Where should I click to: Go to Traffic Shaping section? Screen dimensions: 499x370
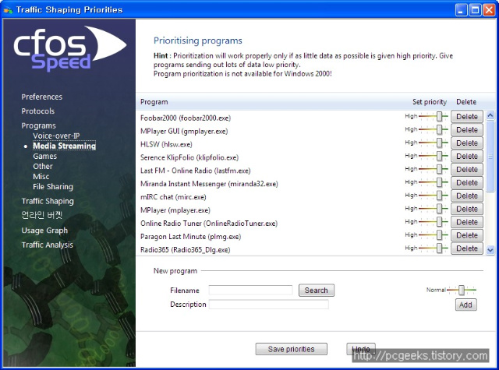48,201
